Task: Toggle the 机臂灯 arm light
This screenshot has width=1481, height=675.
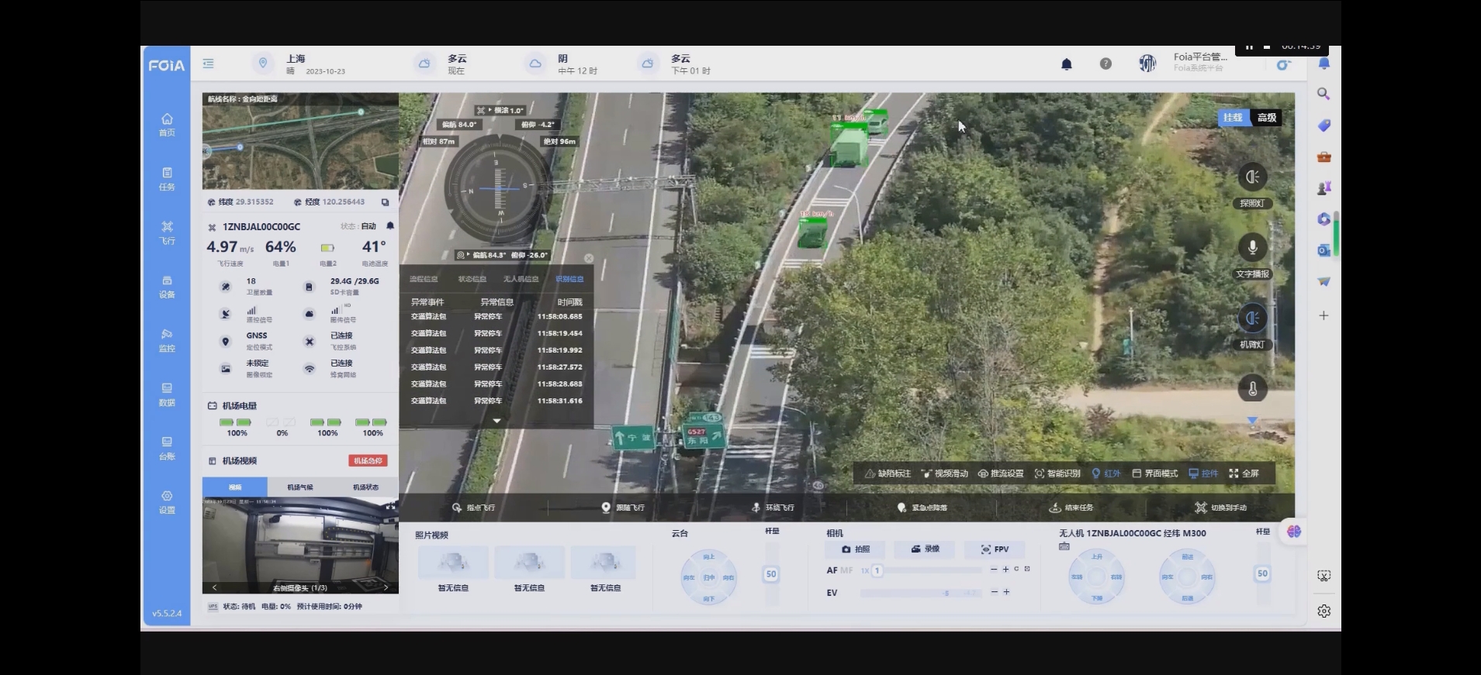Action: [1251, 319]
